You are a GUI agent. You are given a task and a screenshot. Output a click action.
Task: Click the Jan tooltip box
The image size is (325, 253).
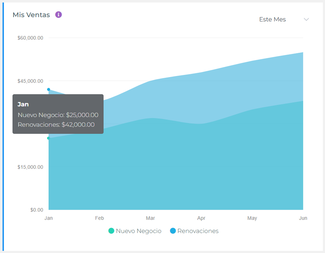58,114
